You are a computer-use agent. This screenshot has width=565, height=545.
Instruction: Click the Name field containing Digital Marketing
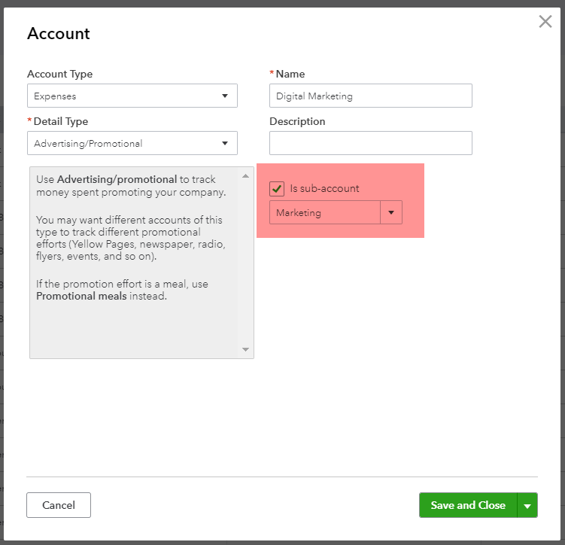pos(370,96)
